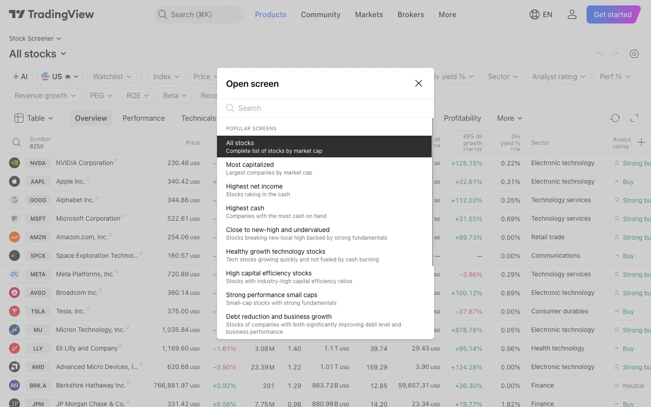Expand the Revenue growth filter

[x=45, y=95]
